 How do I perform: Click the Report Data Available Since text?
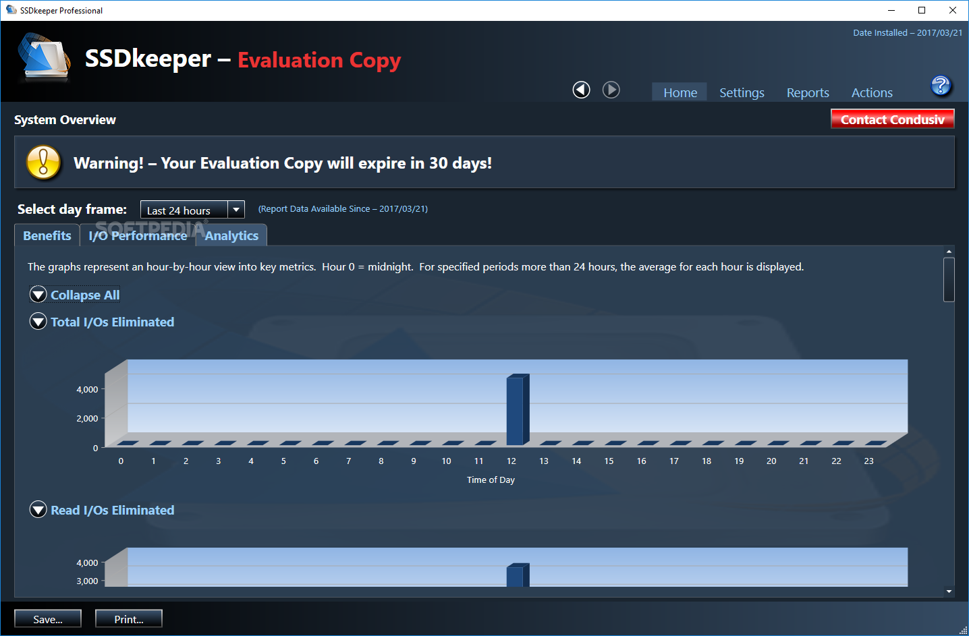click(x=343, y=208)
